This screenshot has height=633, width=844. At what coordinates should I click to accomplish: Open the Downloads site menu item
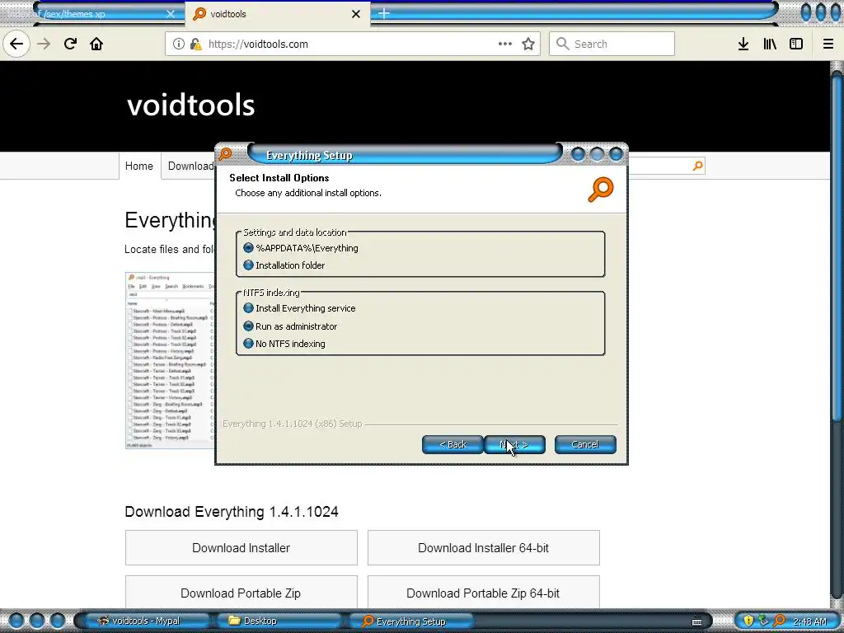click(x=190, y=166)
